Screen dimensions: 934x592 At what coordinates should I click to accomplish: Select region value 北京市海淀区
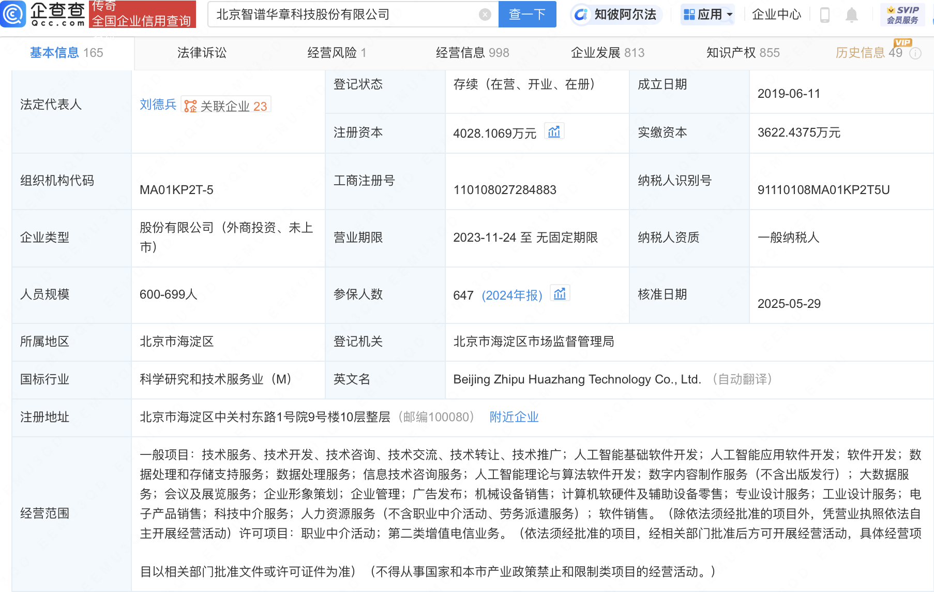[176, 342]
